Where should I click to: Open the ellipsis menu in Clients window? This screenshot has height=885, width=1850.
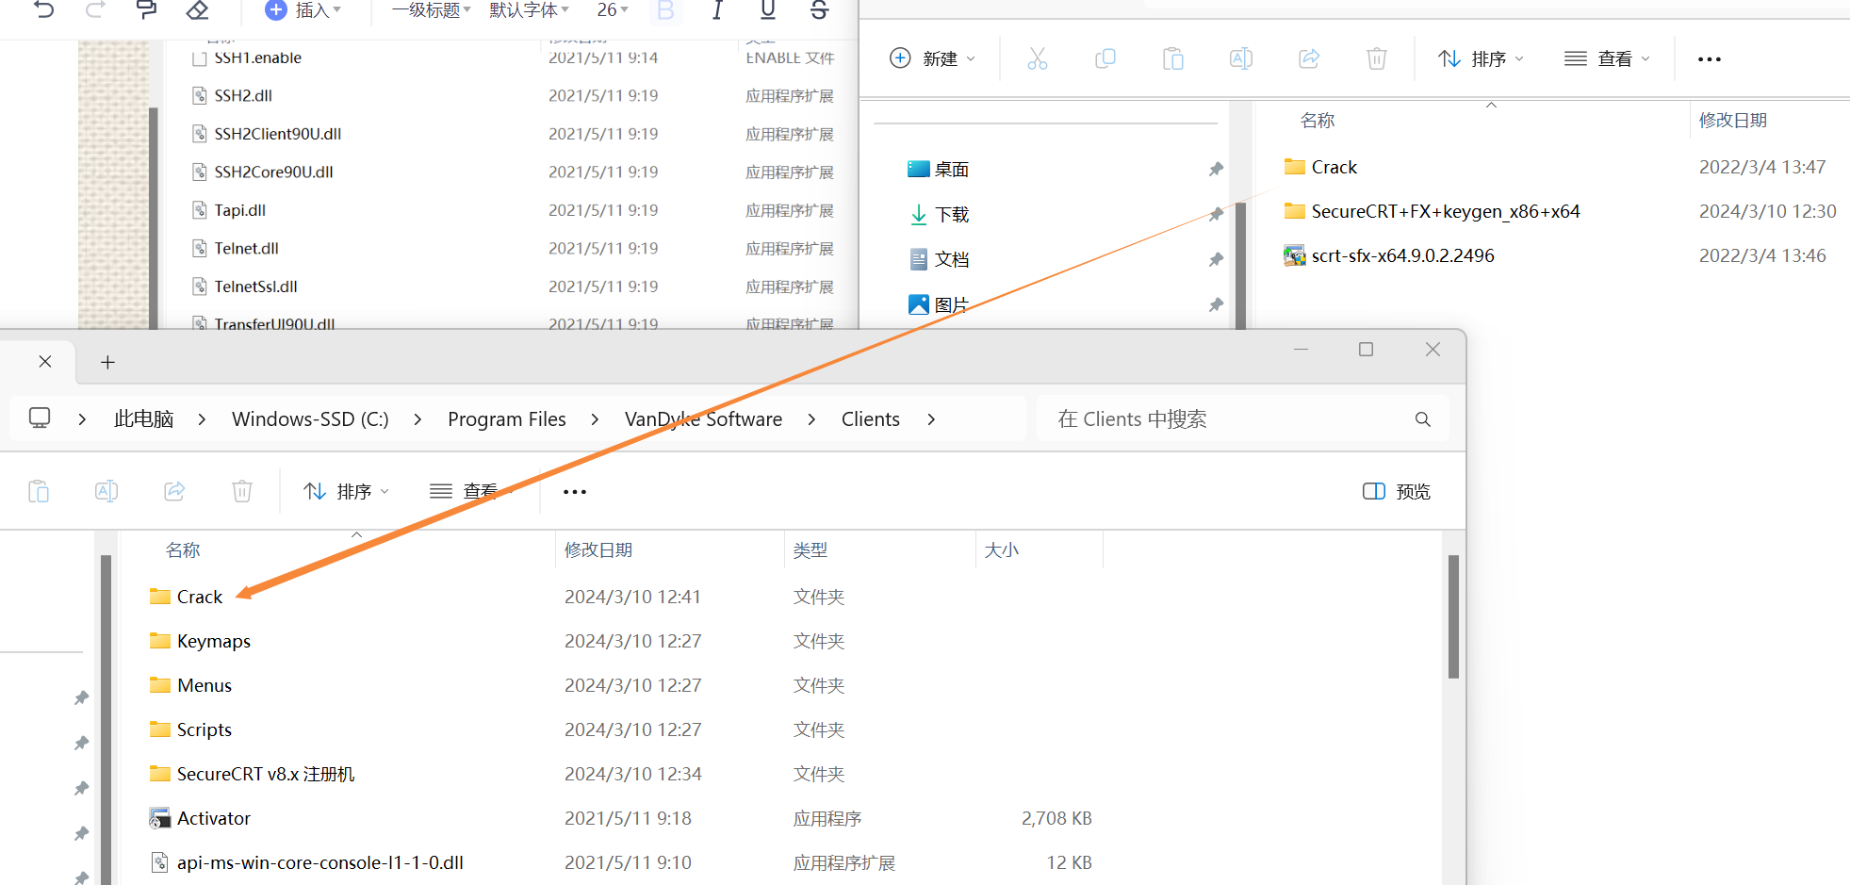point(575,491)
